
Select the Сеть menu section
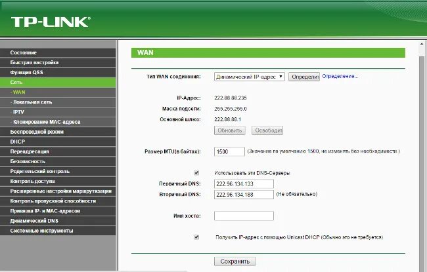coord(58,83)
